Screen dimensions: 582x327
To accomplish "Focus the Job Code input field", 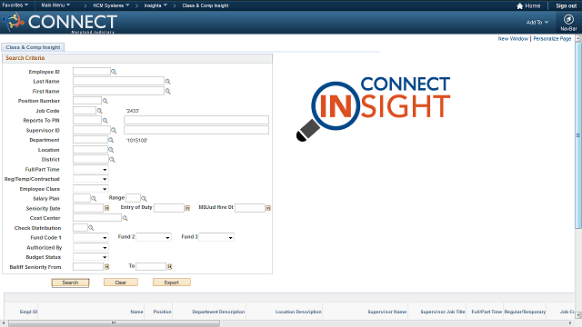I will pos(85,111).
